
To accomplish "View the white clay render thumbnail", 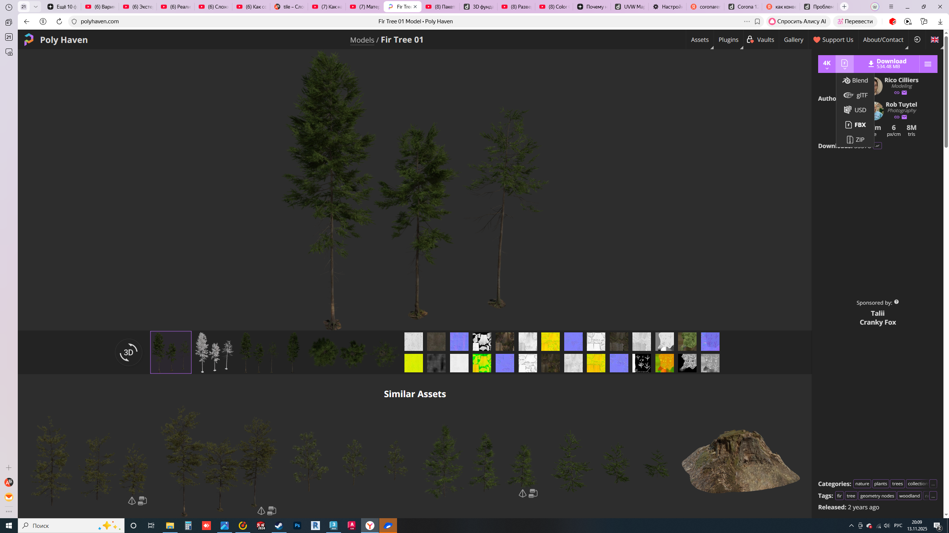I will pos(214,352).
